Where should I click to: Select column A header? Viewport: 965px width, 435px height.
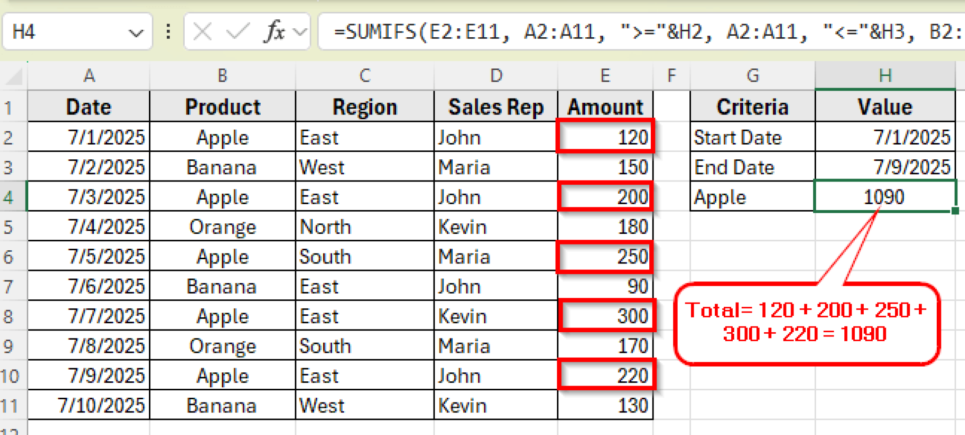point(89,76)
